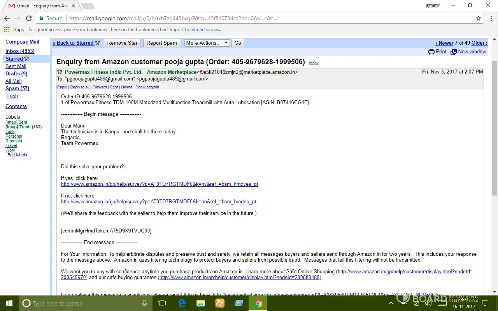
Task: Click the 'If no' survey link
Action: (158, 202)
